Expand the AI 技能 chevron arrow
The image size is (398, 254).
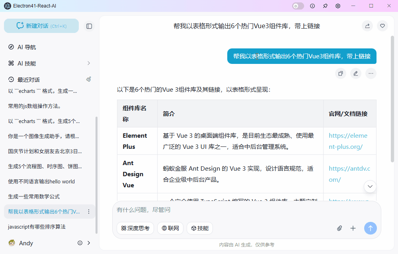point(89,63)
